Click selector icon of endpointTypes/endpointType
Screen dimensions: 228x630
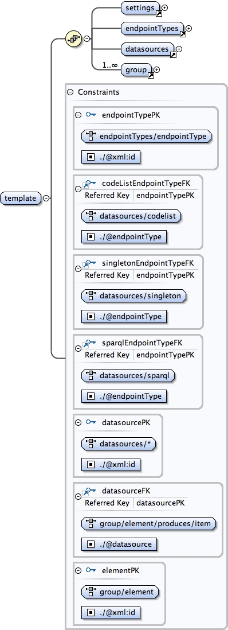click(x=91, y=136)
